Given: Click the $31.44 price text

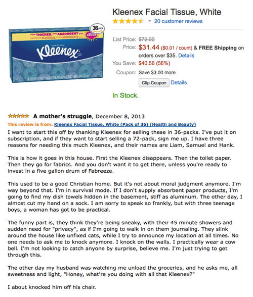Looking at the screenshot, I should pyautogui.click(x=149, y=47).
